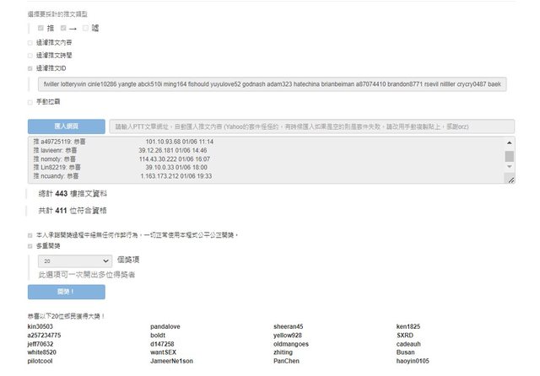Toggle the 過濾推文ID filter checkbox
540x376 pixels.
[31, 68]
